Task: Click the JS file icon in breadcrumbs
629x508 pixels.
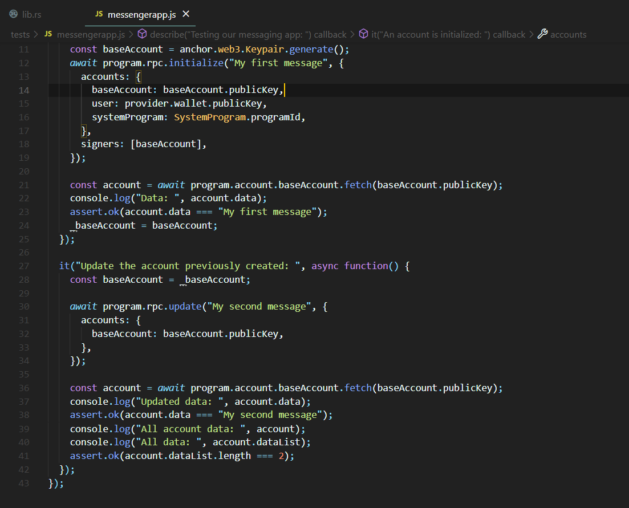Action: [x=48, y=34]
